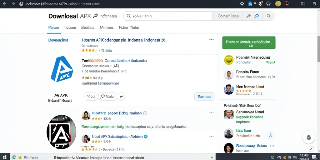Screen dimensions: 320x160
Task: Click the key icon beside Downlosal APK logo
Action: pyautogui.click(x=95, y=16)
